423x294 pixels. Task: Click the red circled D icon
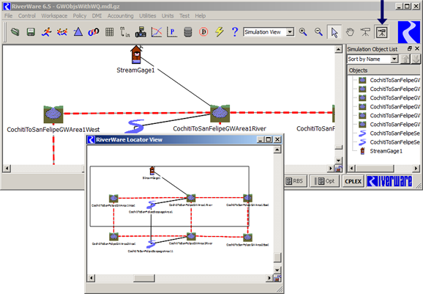pyautogui.click(x=203, y=32)
